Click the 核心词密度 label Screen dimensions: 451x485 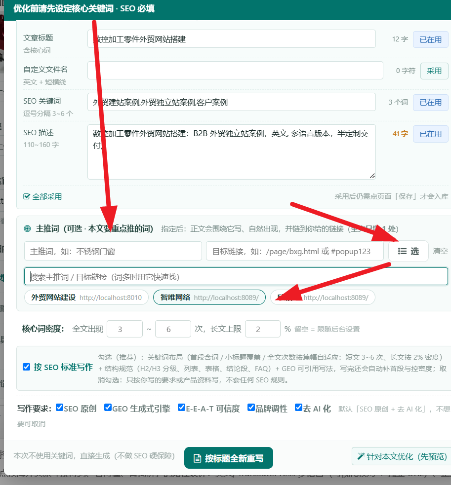tap(43, 329)
